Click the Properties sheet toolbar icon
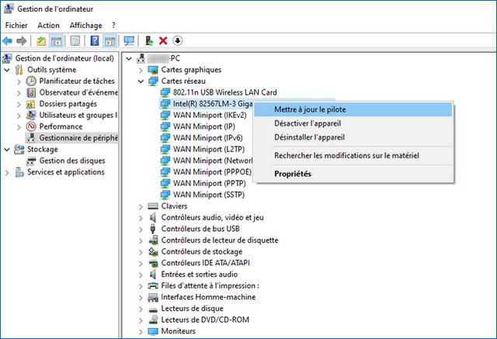This screenshot has width=497, height=339. [75, 40]
